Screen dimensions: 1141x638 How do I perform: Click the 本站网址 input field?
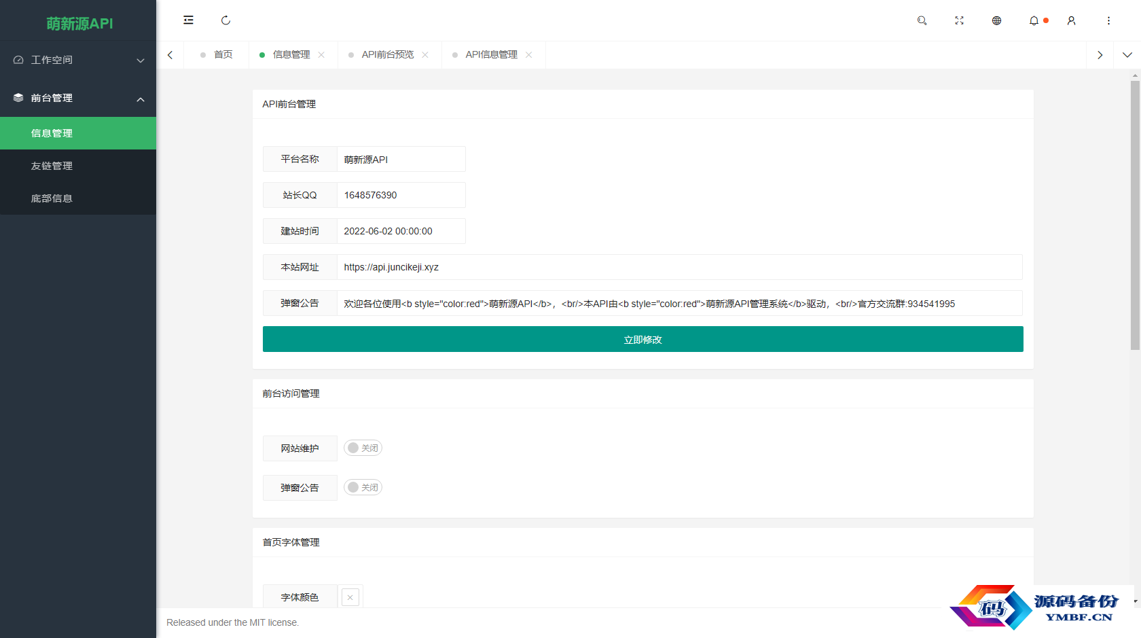coord(680,267)
